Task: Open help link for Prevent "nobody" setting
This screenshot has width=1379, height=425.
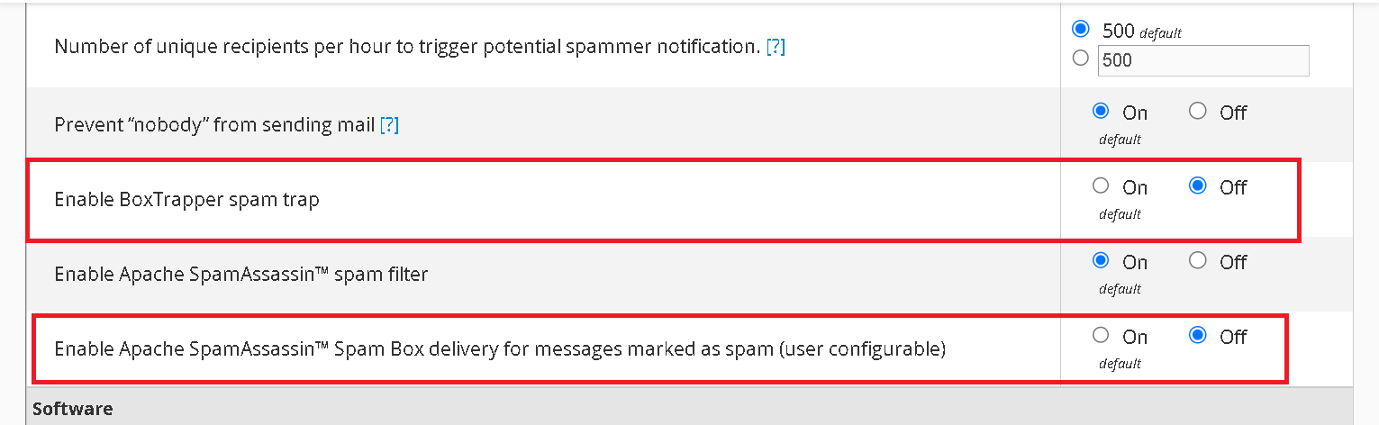Action: [x=389, y=125]
